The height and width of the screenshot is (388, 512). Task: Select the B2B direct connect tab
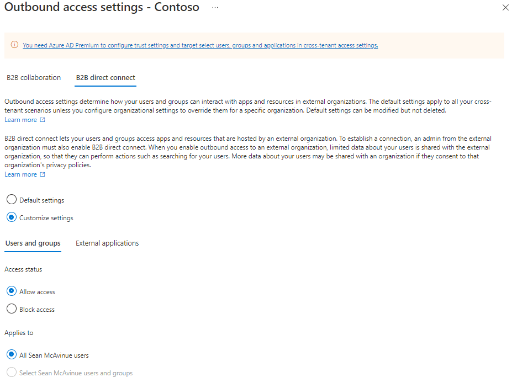click(105, 77)
